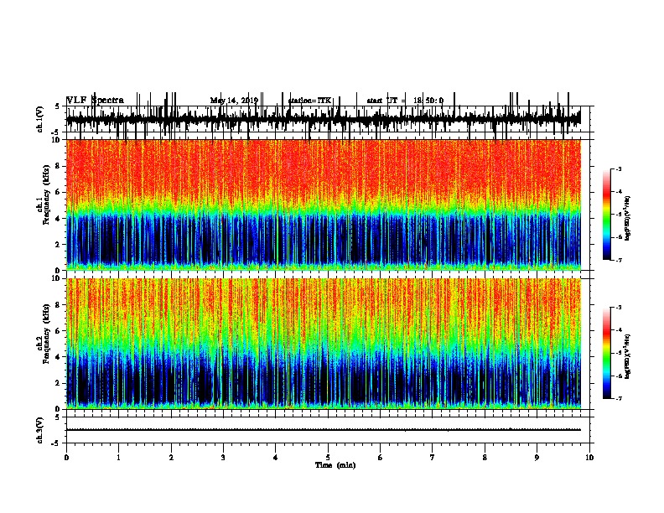Click the flat ch.3 voltage trace

tap(324, 430)
